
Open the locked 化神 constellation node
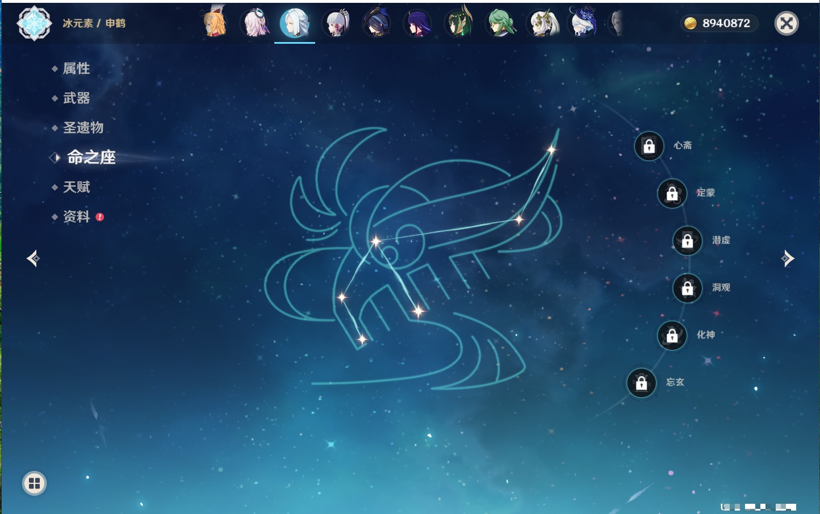tap(672, 335)
